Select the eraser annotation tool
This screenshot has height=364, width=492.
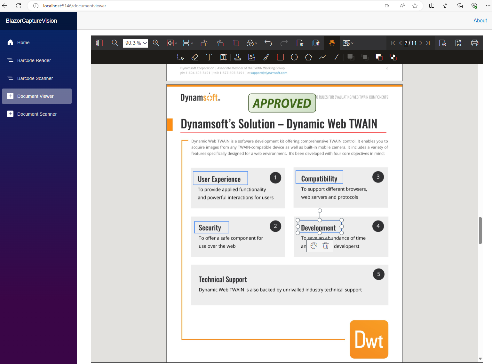point(195,57)
